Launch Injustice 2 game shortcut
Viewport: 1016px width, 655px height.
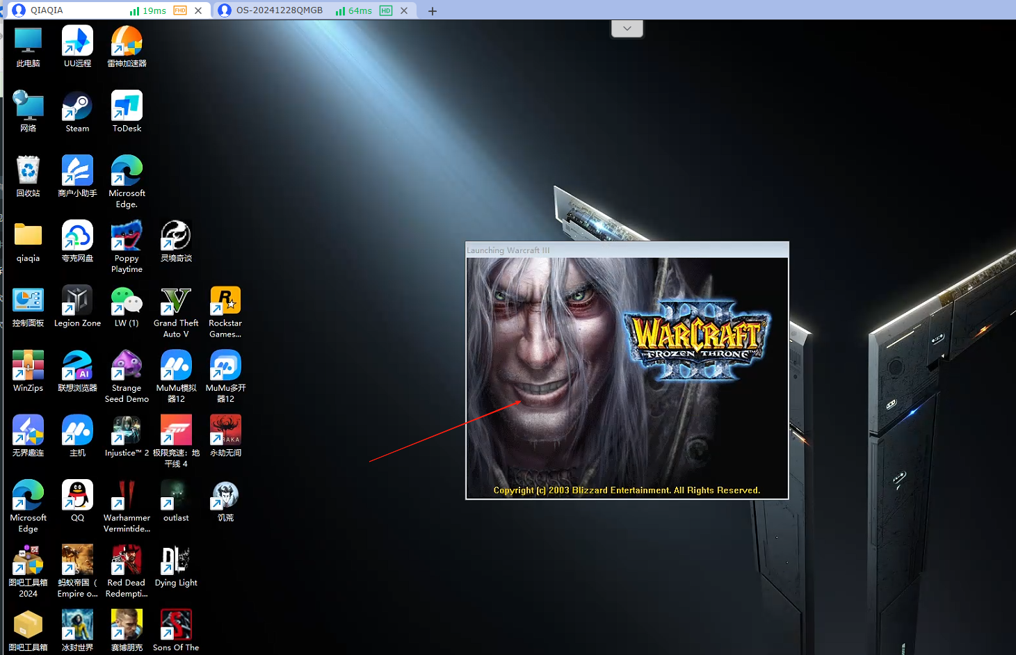(127, 435)
